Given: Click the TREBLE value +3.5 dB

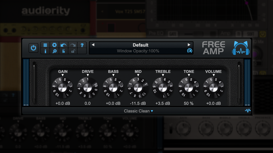Looking at the screenshot, I should tap(163, 103).
